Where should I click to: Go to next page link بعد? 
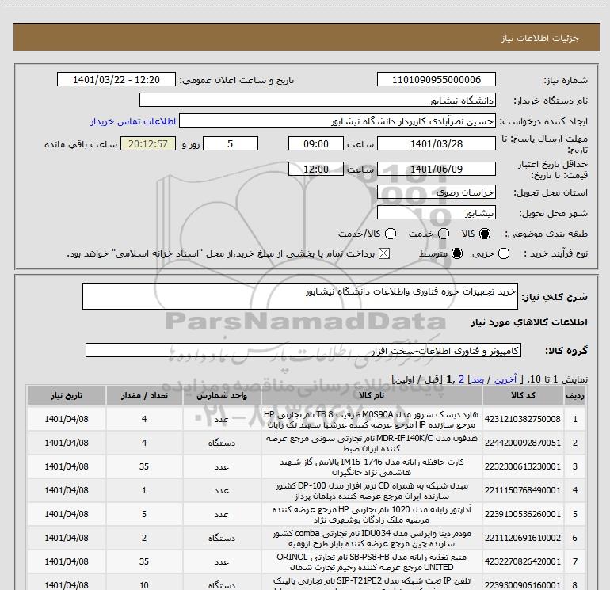pyautogui.click(x=478, y=379)
